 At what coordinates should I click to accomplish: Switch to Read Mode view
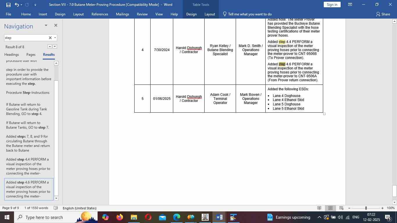point(319,208)
